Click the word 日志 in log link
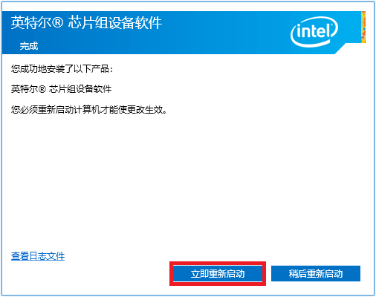The image size is (376, 297). (x=38, y=256)
